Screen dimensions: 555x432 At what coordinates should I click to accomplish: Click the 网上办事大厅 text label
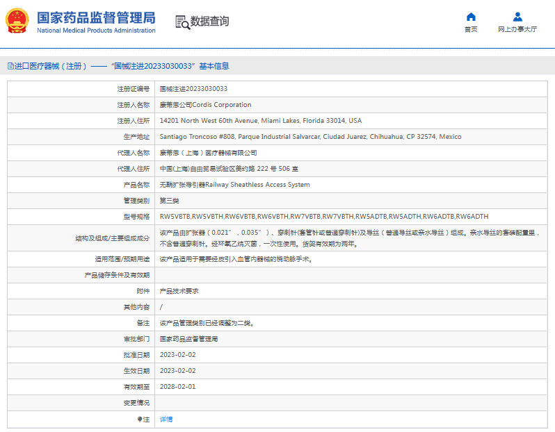[x=517, y=29]
